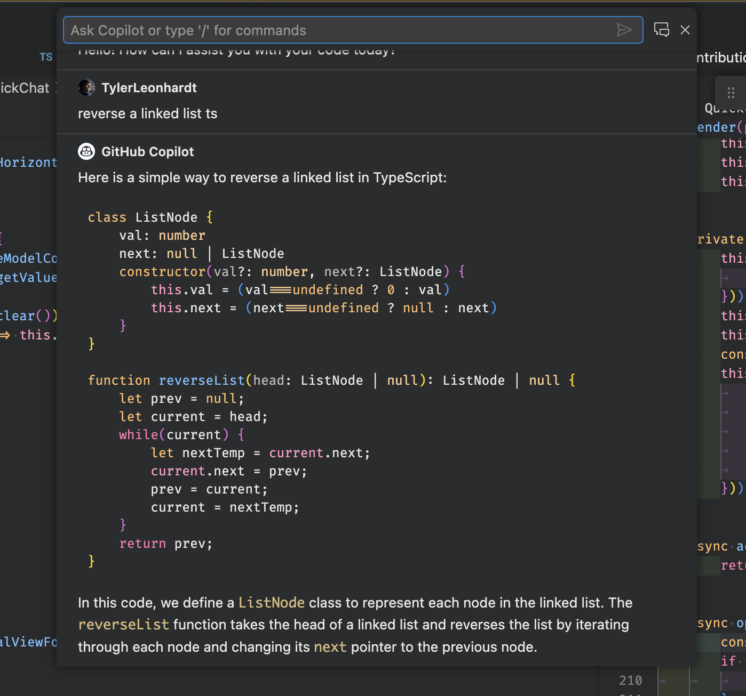Click the reverseList function signature in the code block

(x=331, y=380)
